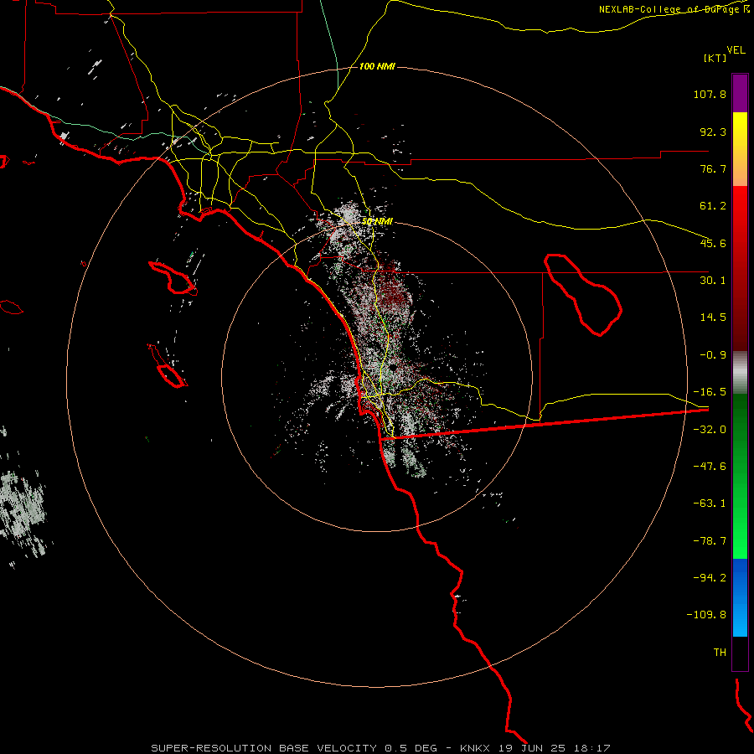Viewport: 754px width, 754px height.
Task: Click the -63.1 scale value
Action: (x=710, y=504)
